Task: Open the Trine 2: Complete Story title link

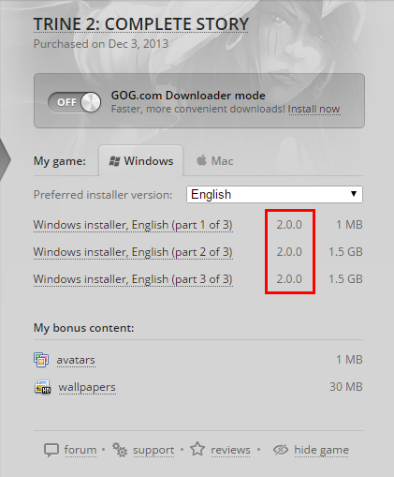Action: pos(141,24)
